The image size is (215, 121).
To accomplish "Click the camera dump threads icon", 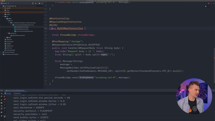I will pyautogui.click(x=1, y=103).
